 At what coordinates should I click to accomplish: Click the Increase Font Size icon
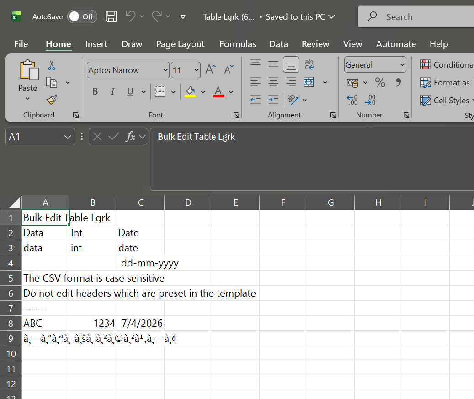(x=210, y=70)
